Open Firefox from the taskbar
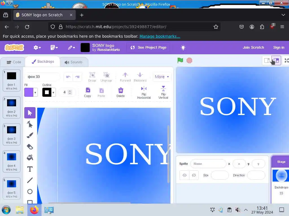This screenshot has height=216, width=289. [x=34, y=210]
